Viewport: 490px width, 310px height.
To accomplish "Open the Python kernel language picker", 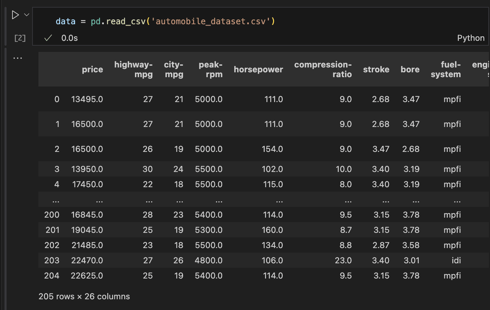I will point(471,38).
